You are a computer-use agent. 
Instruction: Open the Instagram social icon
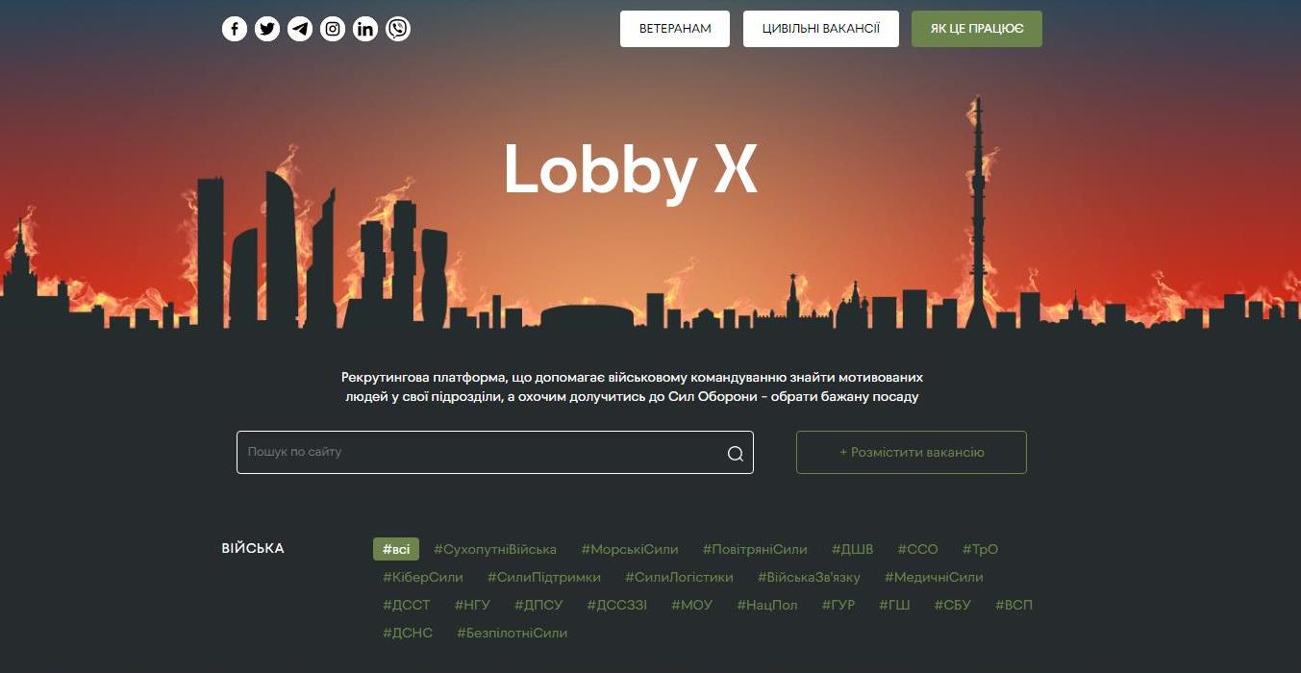[x=333, y=29]
